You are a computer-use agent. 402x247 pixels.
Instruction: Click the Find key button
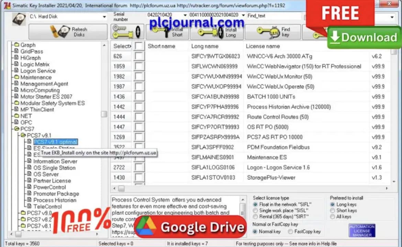pyautogui.click(x=273, y=32)
